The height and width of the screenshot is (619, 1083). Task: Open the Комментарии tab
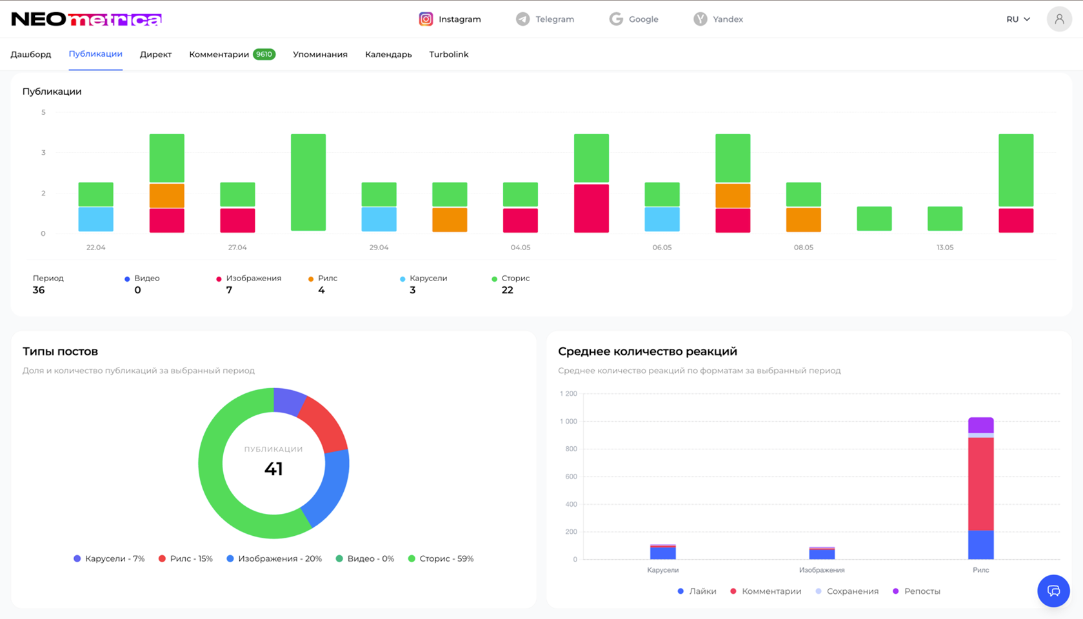pyautogui.click(x=219, y=54)
